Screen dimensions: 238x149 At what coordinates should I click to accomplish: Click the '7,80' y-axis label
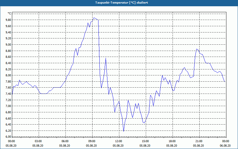pyautogui.click(x=9, y=81)
